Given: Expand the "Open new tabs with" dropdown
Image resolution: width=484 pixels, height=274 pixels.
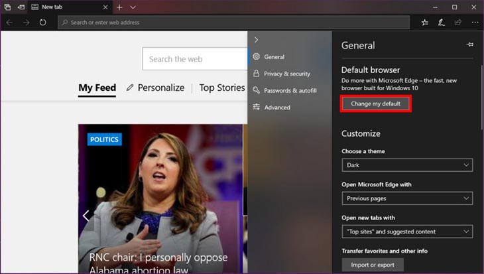Looking at the screenshot, I should pos(407,232).
